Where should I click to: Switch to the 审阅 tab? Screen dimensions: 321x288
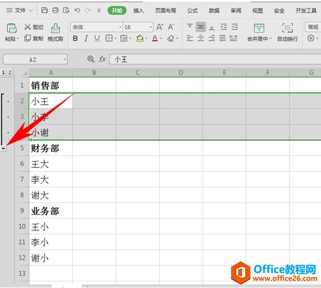pos(236,11)
